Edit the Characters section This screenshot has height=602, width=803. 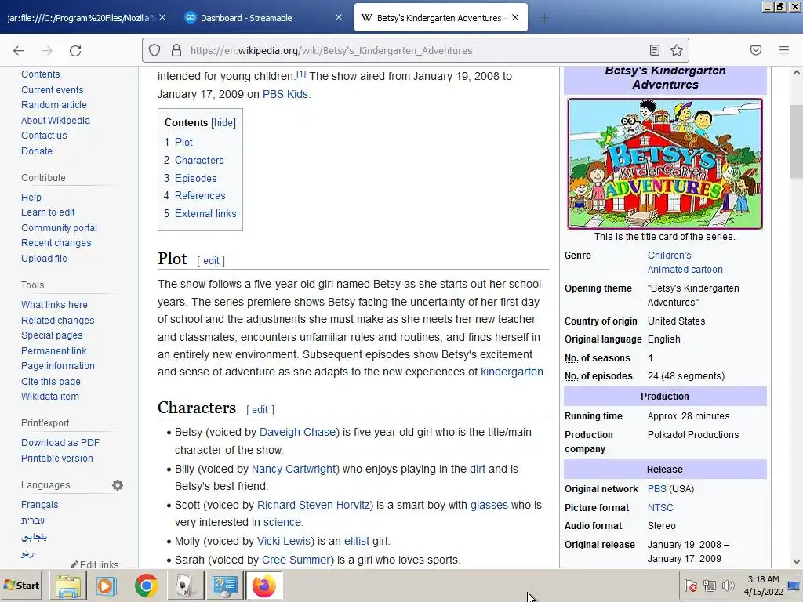tap(260, 409)
